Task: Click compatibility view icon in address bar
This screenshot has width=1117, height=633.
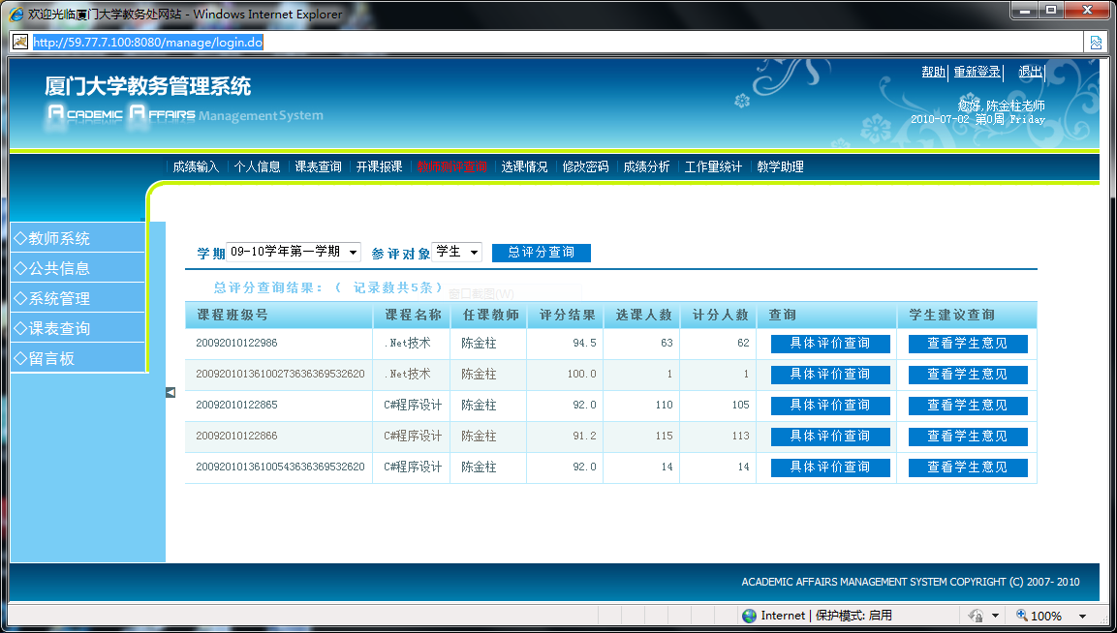Action: [1095, 43]
